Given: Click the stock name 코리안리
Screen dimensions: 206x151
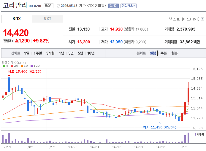Looking at the screenshot, I should click(15, 5).
